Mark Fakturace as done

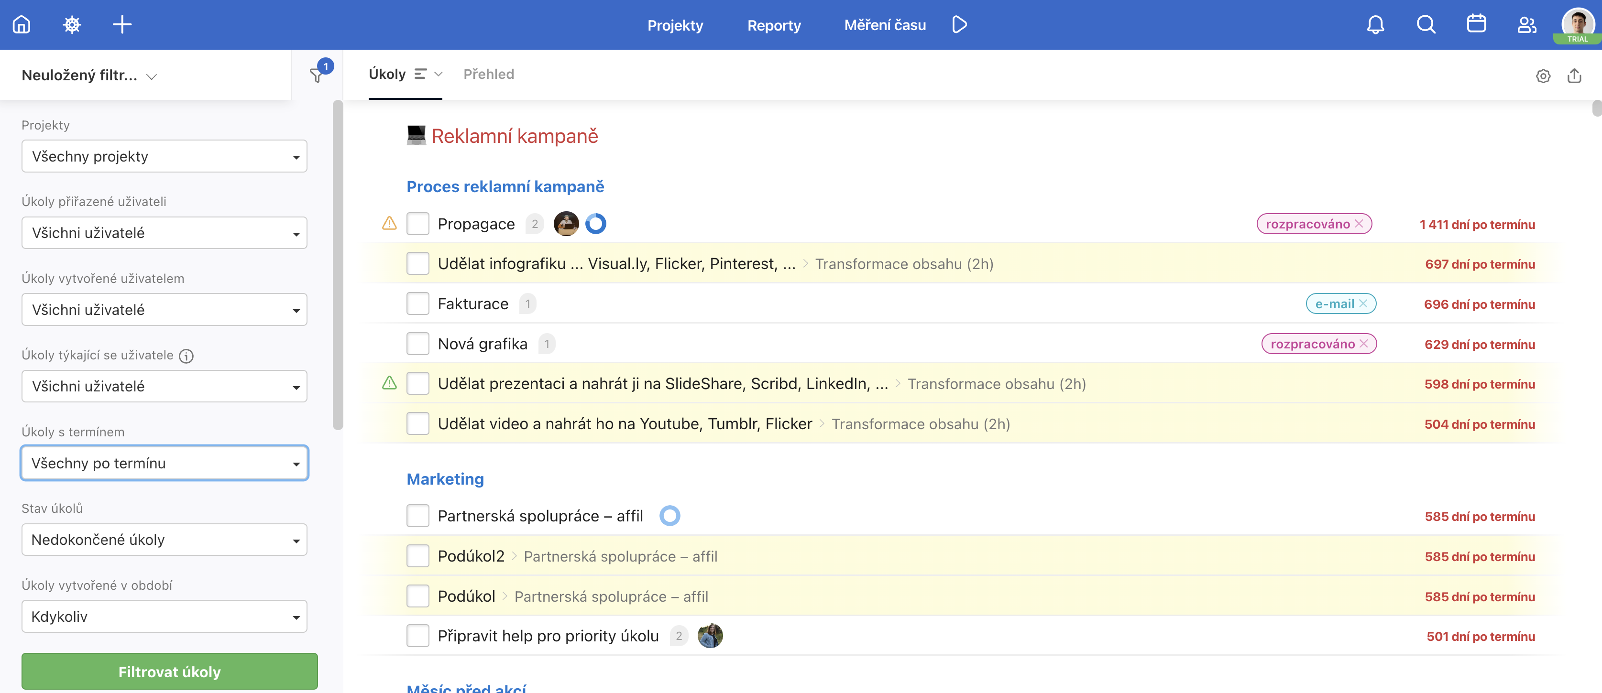418,304
